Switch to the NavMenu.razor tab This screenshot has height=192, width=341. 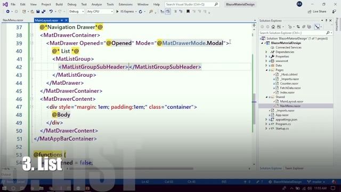click(x=13, y=20)
